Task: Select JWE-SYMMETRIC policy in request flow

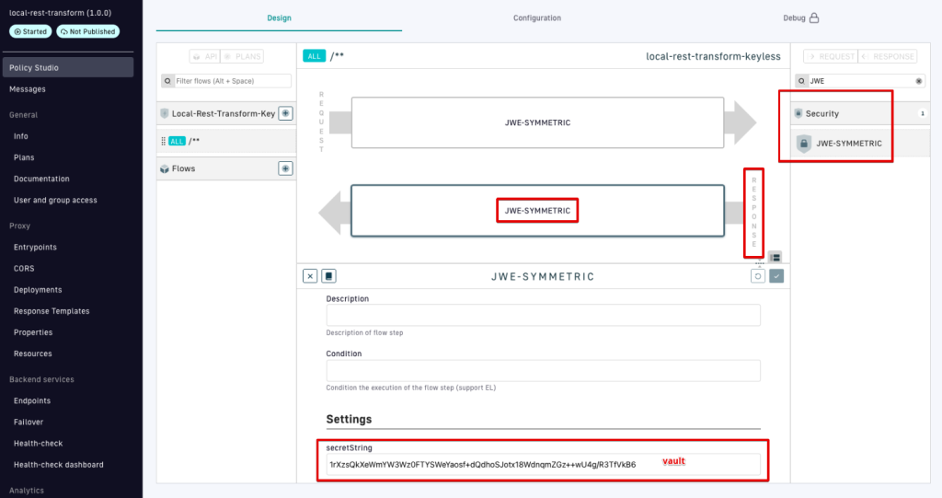Action: [x=537, y=122]
